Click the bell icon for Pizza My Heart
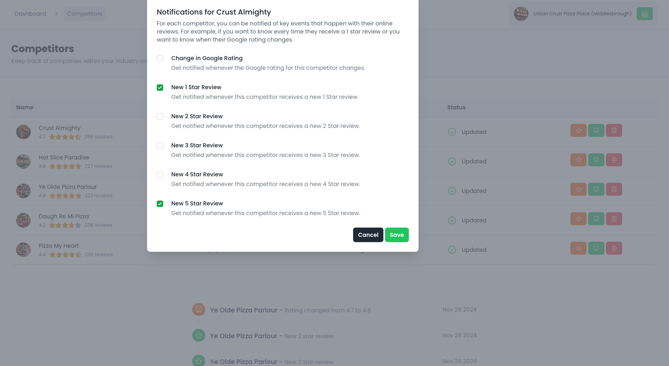This screenshot has width=669, height=366. (596, 248)
